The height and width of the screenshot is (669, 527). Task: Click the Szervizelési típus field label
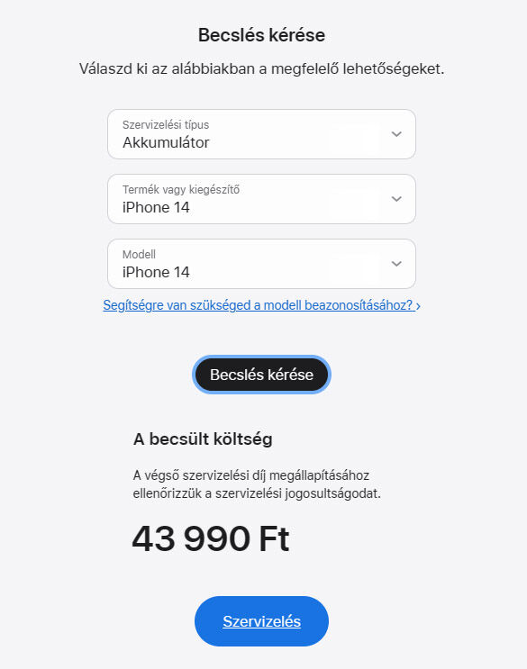point(166,124)
